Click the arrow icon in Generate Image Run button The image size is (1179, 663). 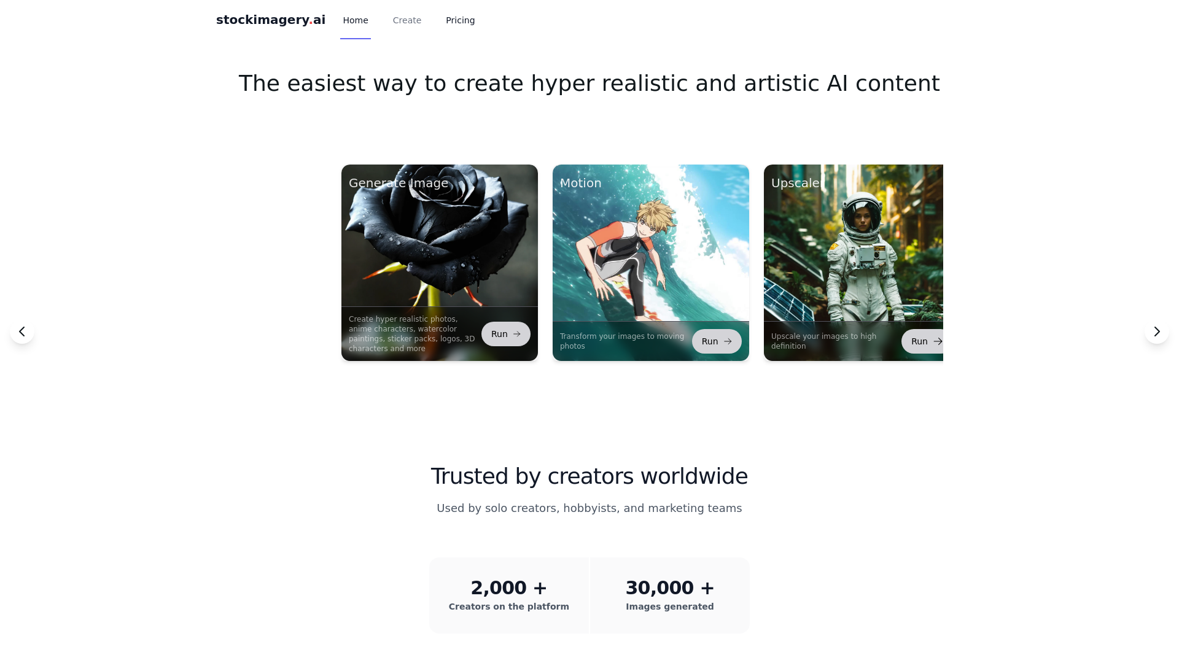(516, 334)
